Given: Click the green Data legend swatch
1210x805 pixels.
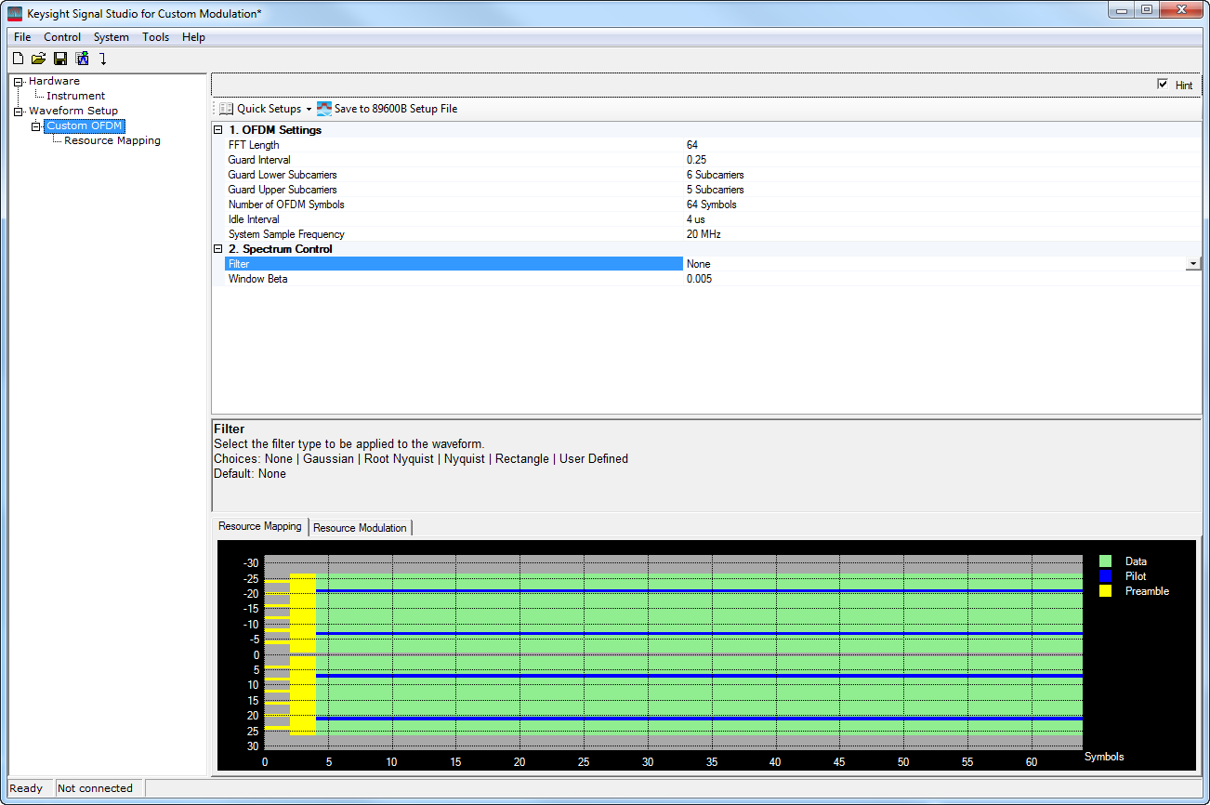Looking at the screenshot, I should click(x=1105, y=561).
